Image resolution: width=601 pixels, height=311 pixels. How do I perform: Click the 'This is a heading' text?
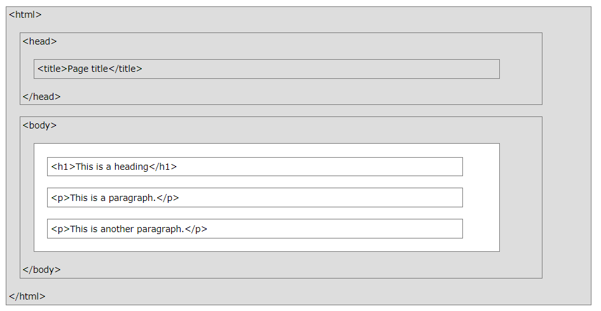(112, 167)
